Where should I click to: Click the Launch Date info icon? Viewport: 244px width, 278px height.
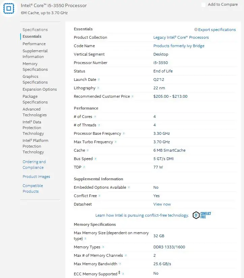click(x=99, y=80)
